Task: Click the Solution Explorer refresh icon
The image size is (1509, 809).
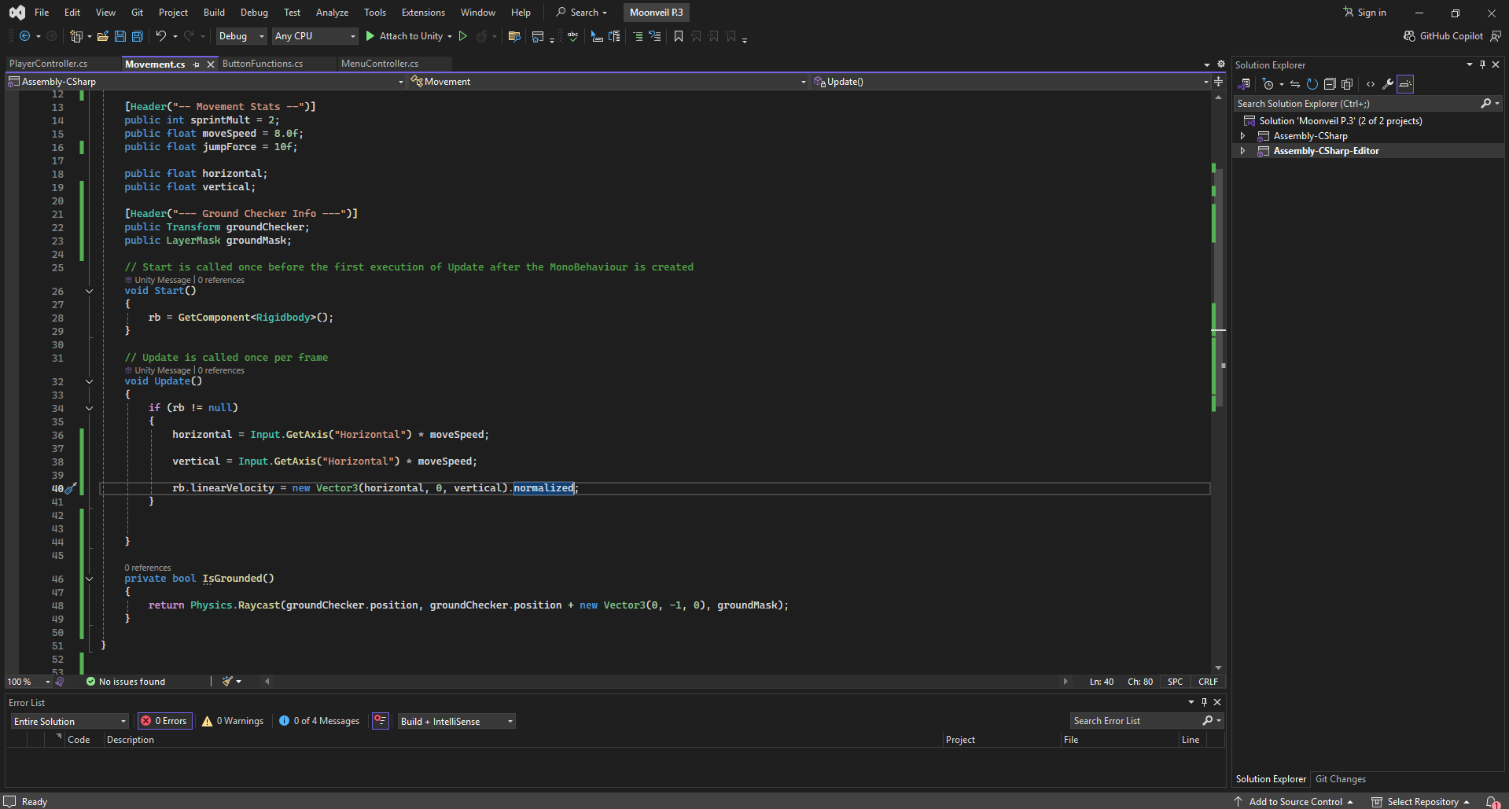Action: coord(1312,84)
